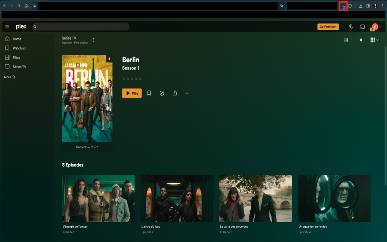
Task: Play Berlin Season 1
Action: (132, 93)
